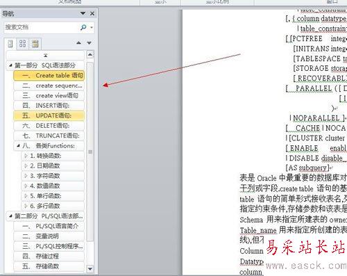Click navigation scrollbar up arrow
347x276 pixels.
pos(90,55)
